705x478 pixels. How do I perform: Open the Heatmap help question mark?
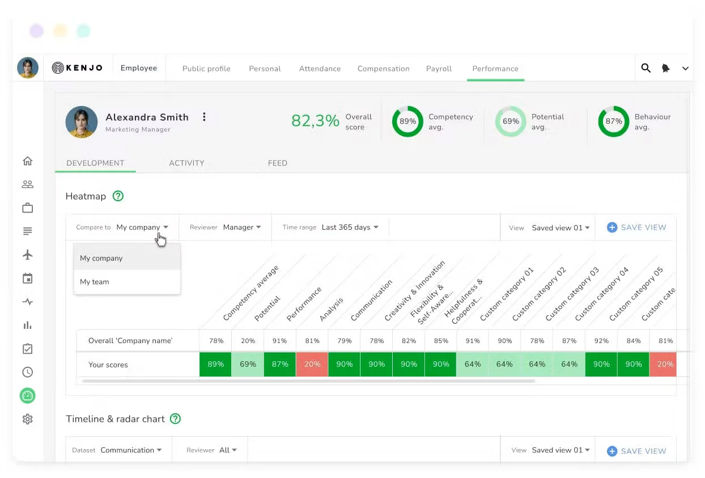118,196
